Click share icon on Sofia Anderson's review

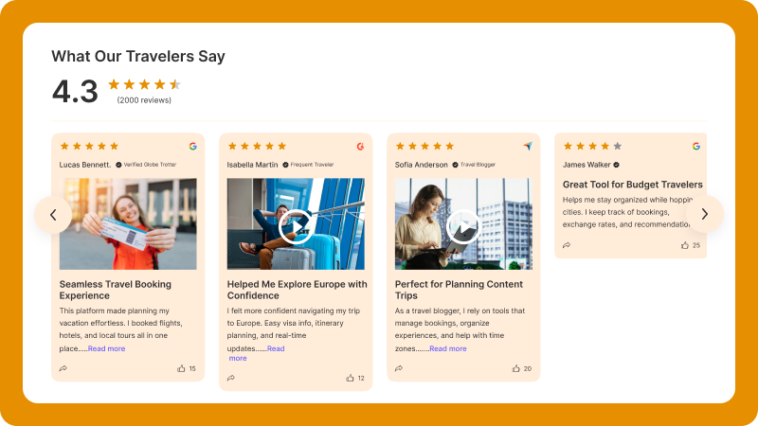pos(399,368)
